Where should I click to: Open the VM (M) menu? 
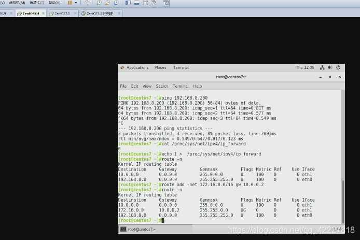(17, 3)
